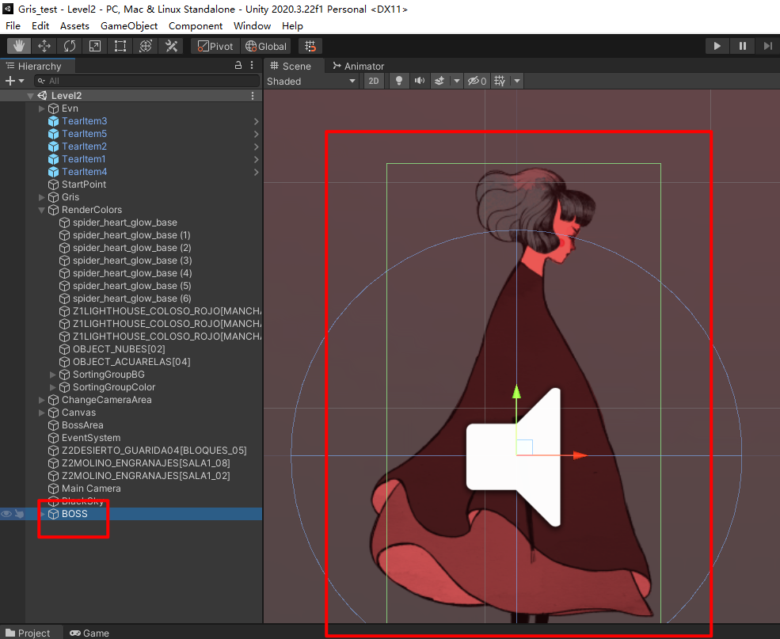Select the Move tool

(x=44, y=46)
